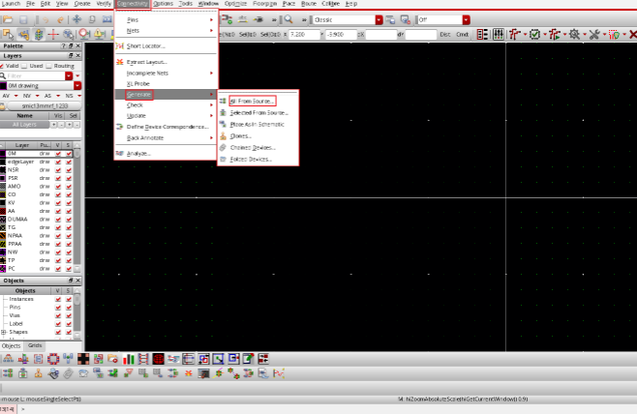
Task: Open the Options menu
Action: coord(163,4)
